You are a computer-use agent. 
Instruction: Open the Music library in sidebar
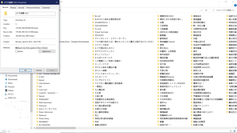click(10, 83)
